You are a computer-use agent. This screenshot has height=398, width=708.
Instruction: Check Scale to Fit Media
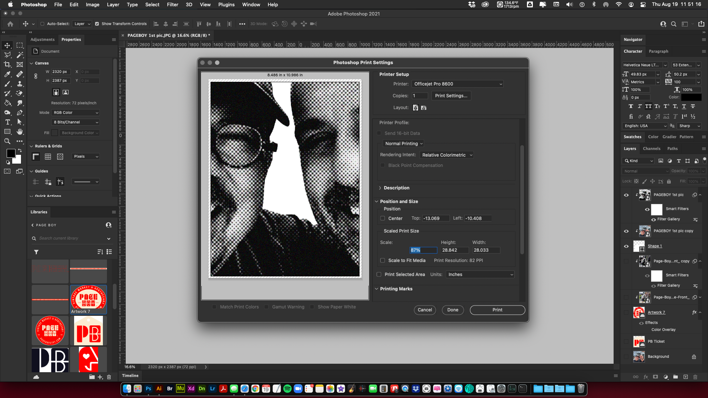coord(383,261)
